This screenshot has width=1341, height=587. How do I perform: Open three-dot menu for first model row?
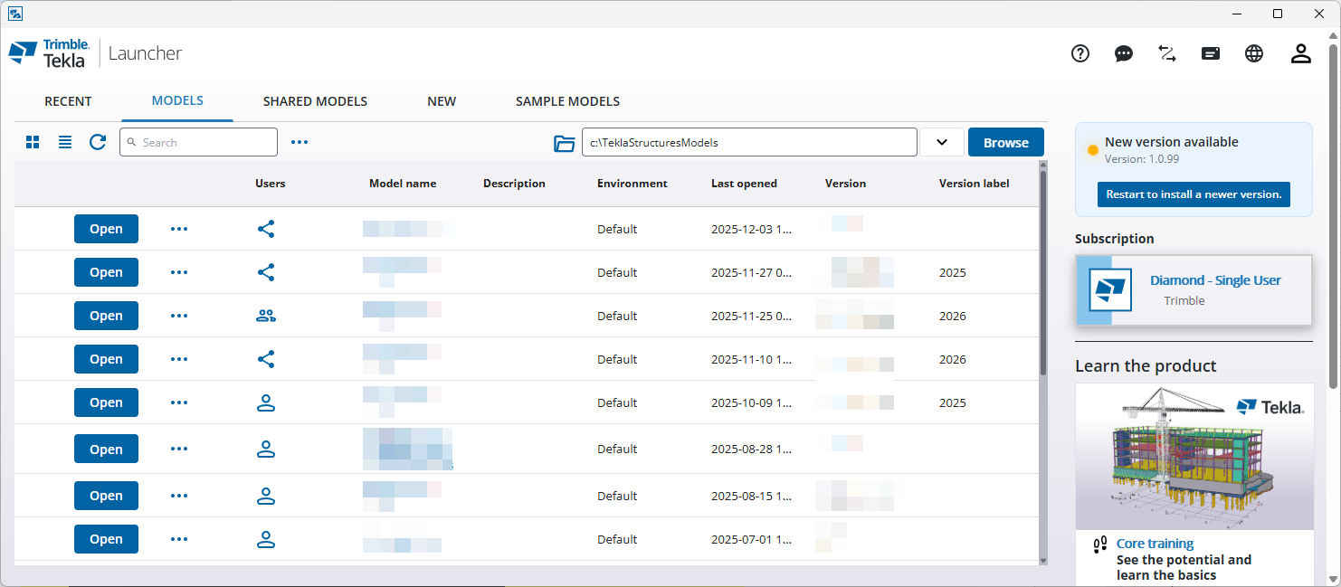(179, 229)
